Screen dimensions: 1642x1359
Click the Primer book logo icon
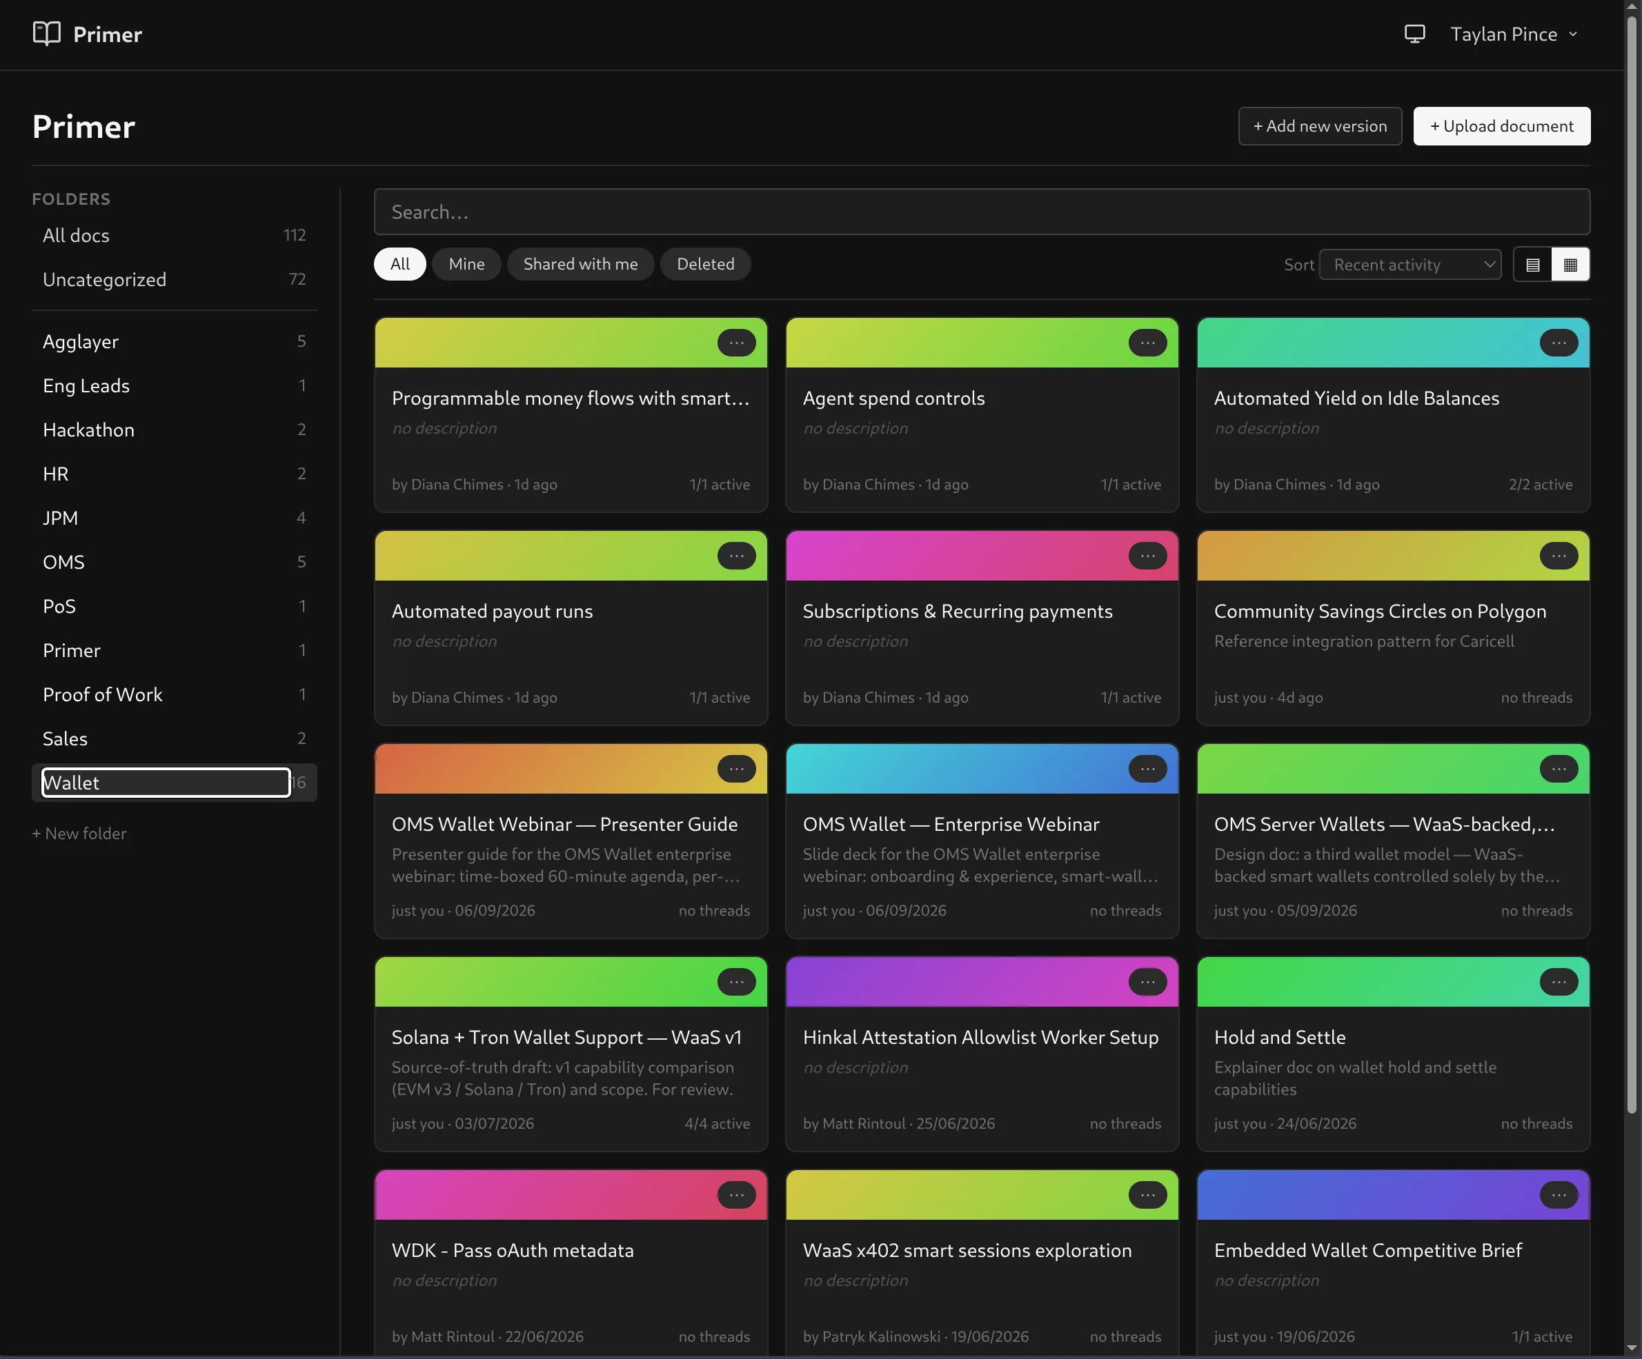pos(47,34)
